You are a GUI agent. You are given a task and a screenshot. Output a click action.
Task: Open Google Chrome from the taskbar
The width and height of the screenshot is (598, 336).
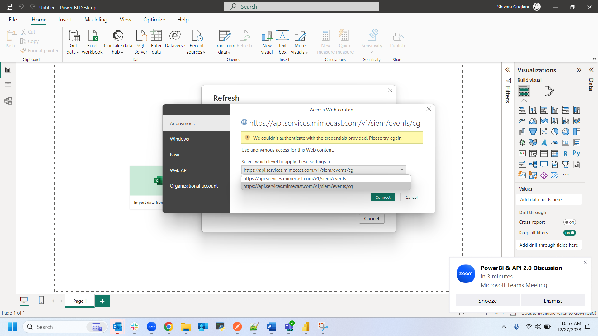pos(168,327)
